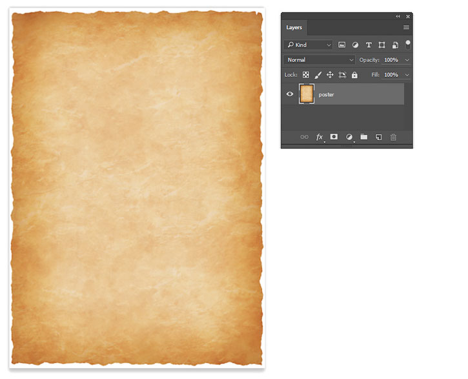Filter layers by adjustment layer icon
Image resolution: width=468 pixels, height=379 pixels.
coord(355,45)
